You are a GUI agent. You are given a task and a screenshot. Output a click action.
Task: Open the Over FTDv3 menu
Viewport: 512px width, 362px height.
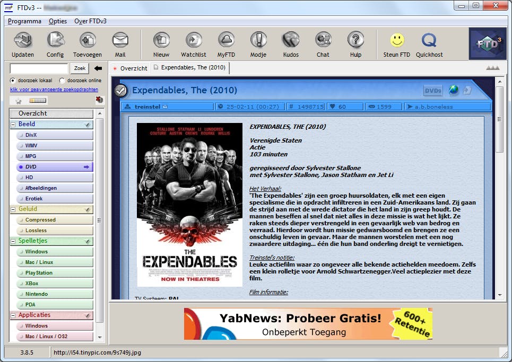pos(90,21)
